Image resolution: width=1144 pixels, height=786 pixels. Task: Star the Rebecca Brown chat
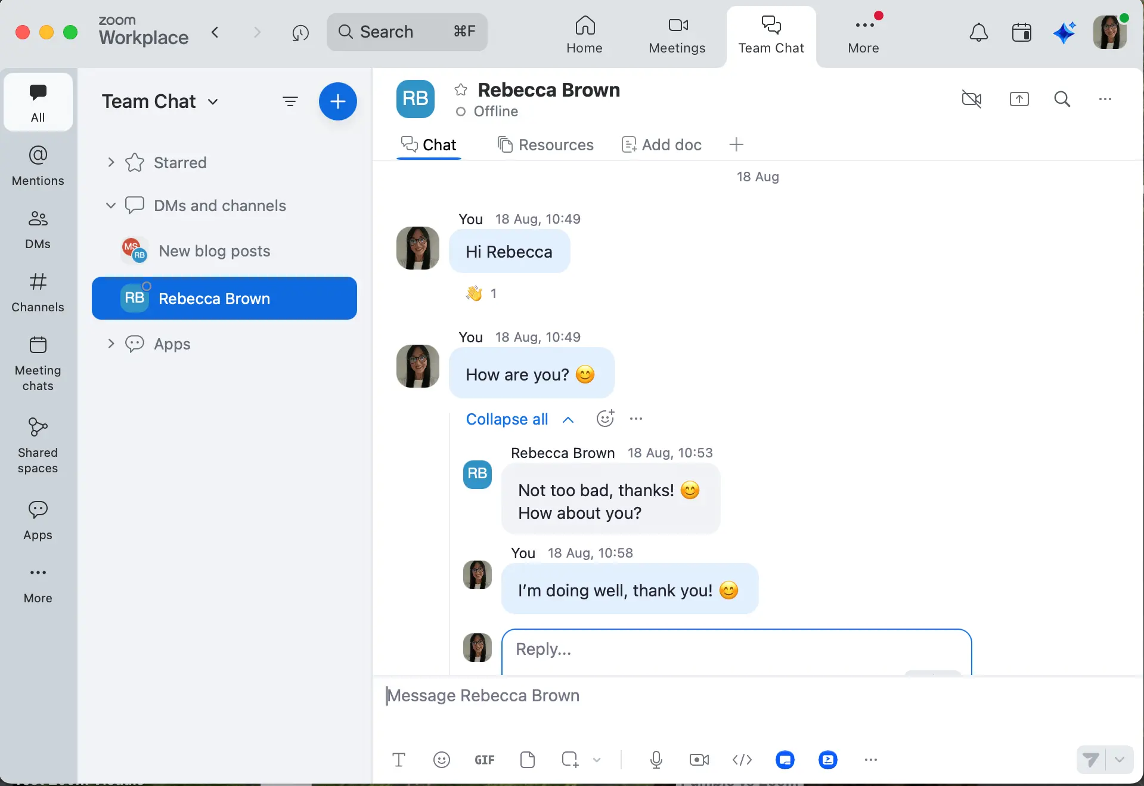pyautogui.click(x=461, y=90)
